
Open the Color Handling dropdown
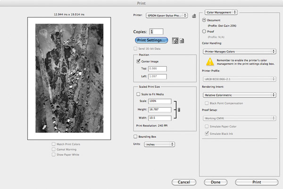(240, 51)
